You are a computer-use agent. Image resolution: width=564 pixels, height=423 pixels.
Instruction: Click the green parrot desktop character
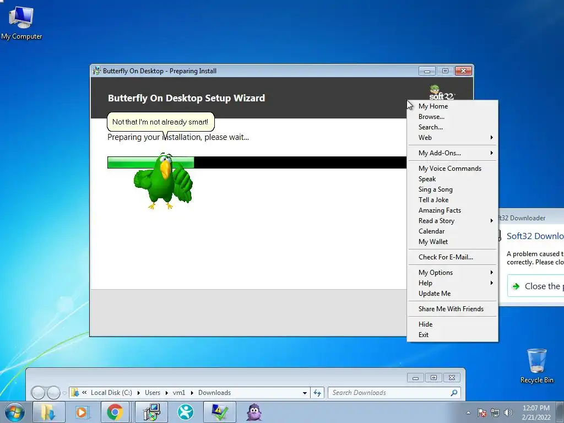[163, 181]
